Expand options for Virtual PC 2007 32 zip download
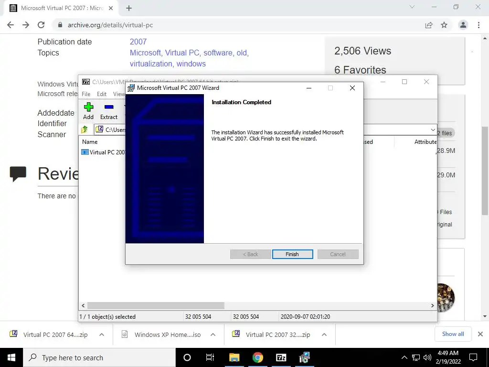This screenshot has width=489, height=367. point(324,335)
